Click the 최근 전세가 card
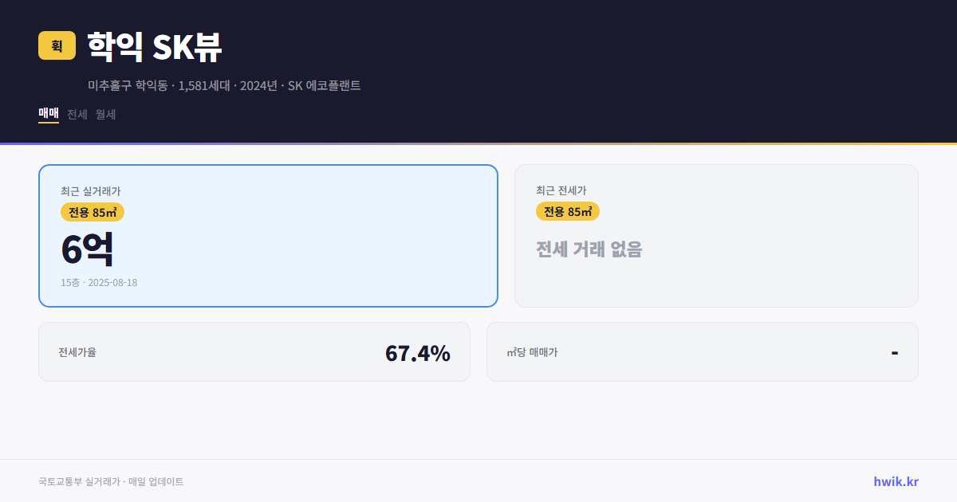The width and height of the screenshot is (957, 502). (716, 235)
